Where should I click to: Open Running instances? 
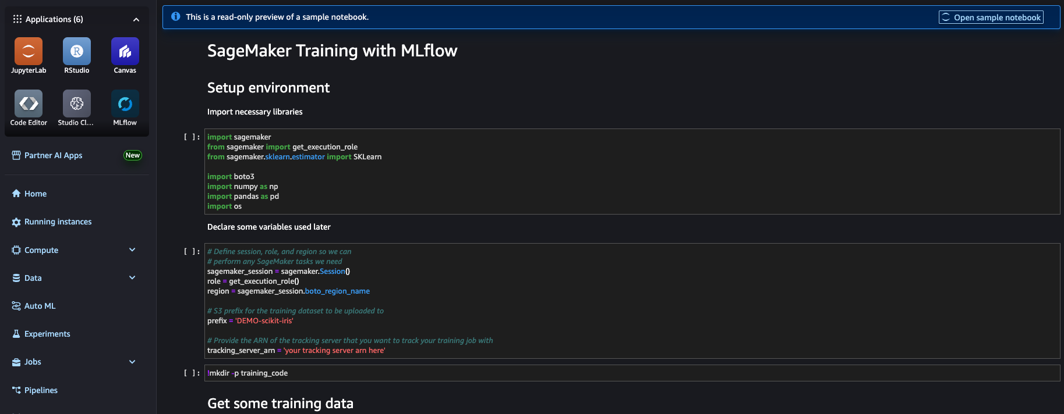58,221
